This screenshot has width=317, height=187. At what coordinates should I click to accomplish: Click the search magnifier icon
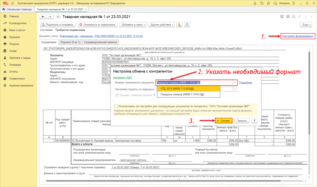pyautogui.click(x=275, y=3)
